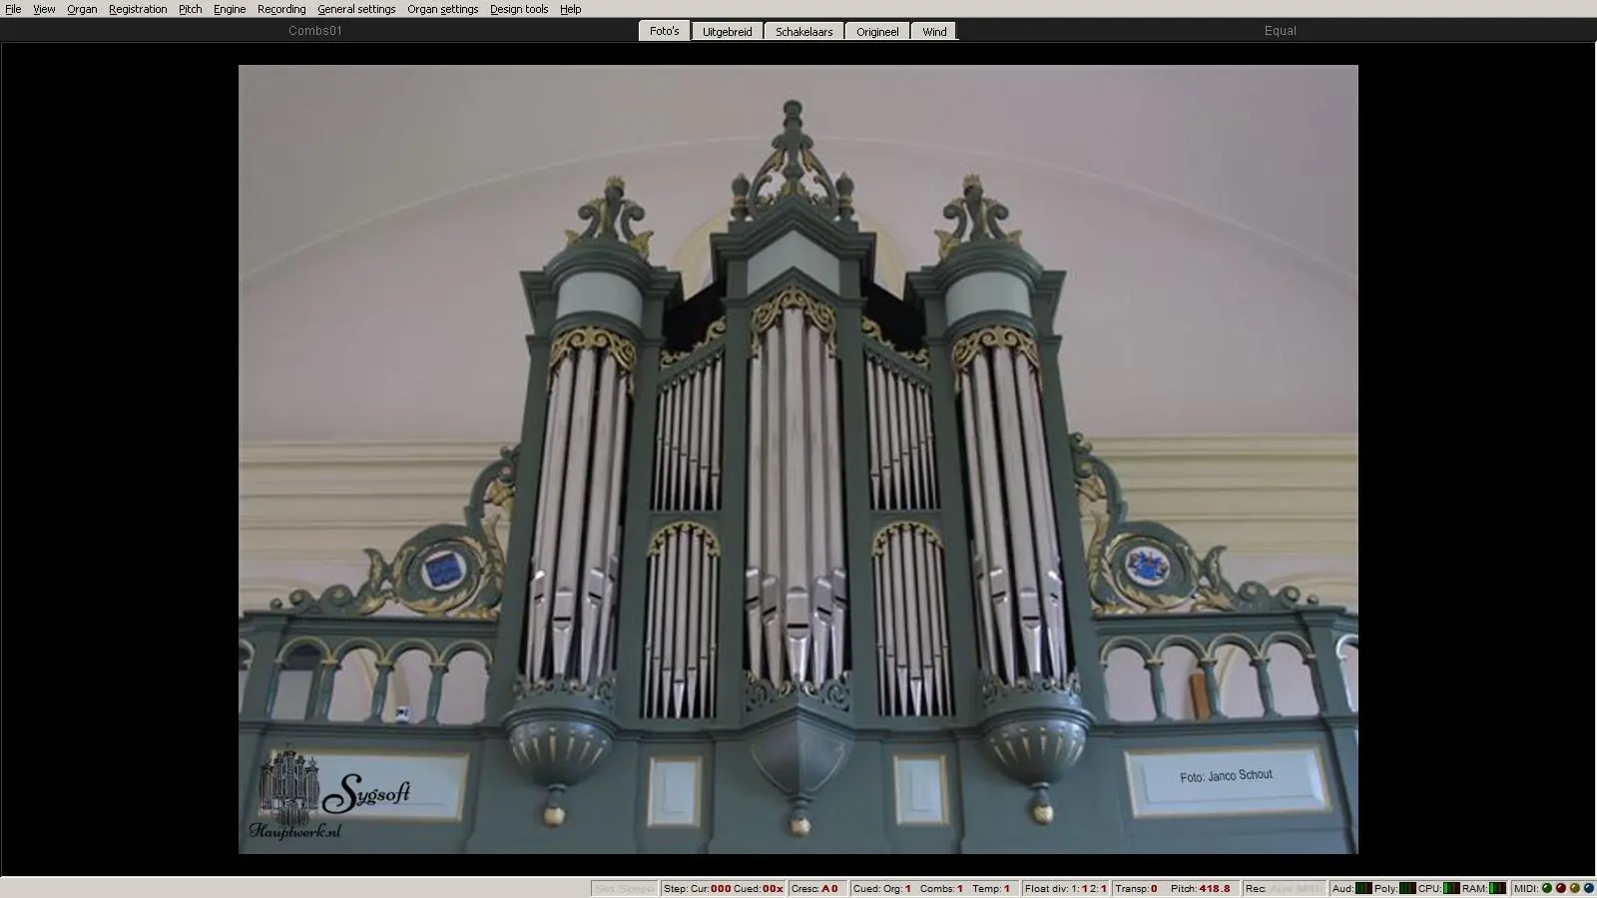The image size is (1597, 898).
Task: Open the Engine menu
Action: point(230,9)
